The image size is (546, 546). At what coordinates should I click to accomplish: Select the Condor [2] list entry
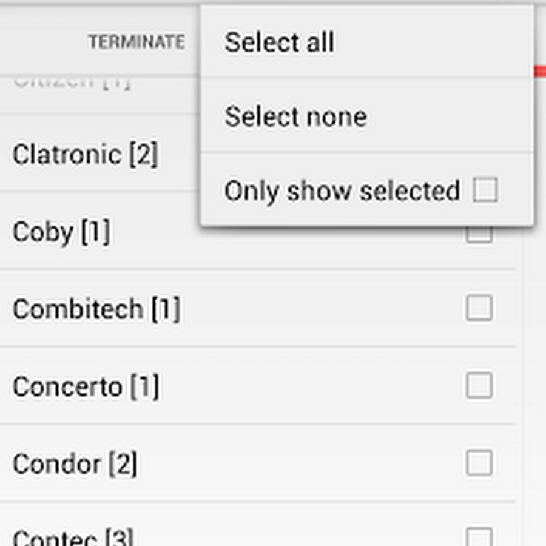coord(75,464)
